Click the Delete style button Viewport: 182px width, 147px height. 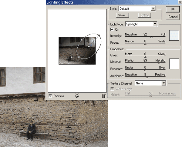(x=144, y=15)
